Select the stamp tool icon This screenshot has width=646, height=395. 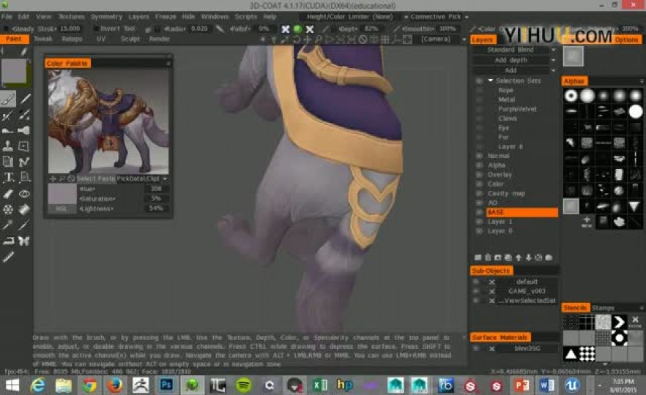coord(8,146)
